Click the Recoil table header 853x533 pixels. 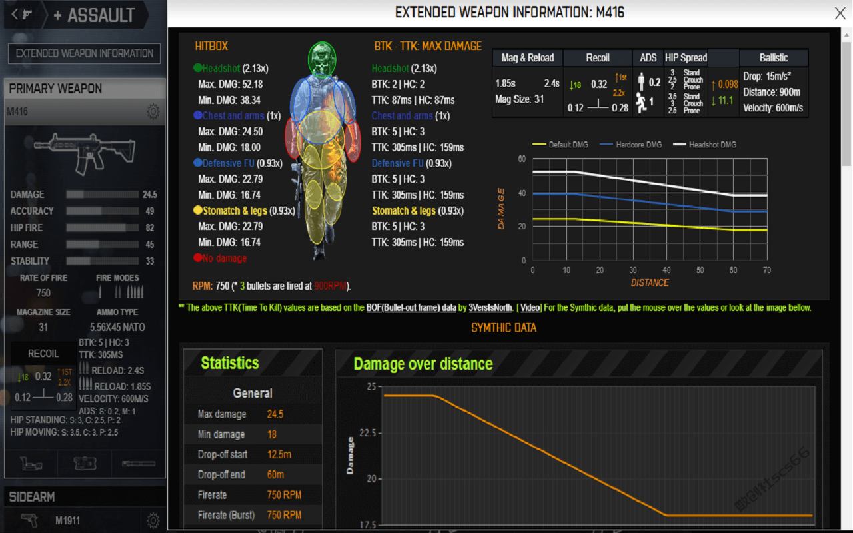pos(598,58)
